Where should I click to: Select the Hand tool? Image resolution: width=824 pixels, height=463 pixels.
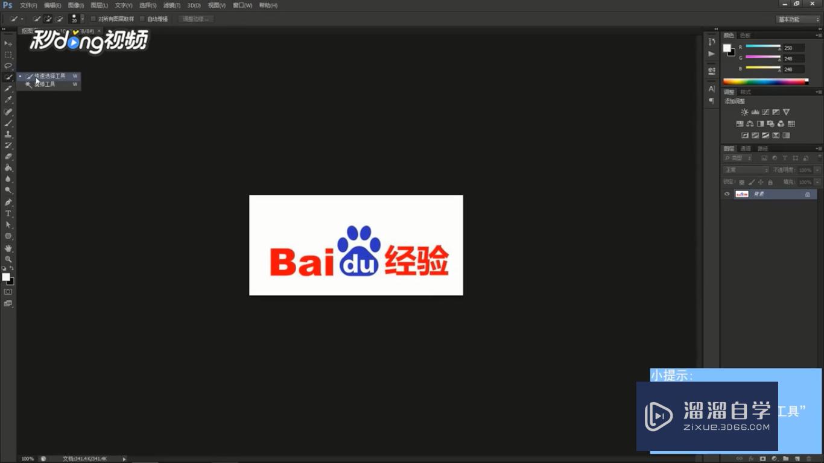coord(8,248)
